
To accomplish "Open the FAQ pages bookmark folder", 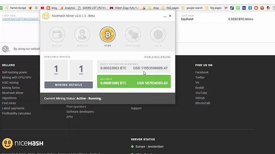I will (x=170, y=8).
